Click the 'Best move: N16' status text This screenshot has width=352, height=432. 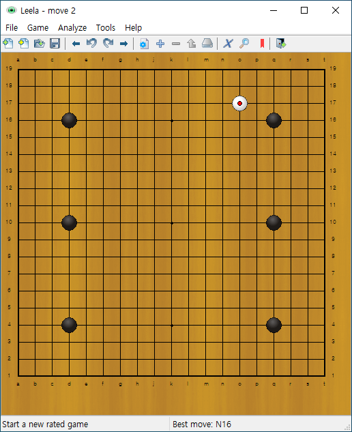202,424
